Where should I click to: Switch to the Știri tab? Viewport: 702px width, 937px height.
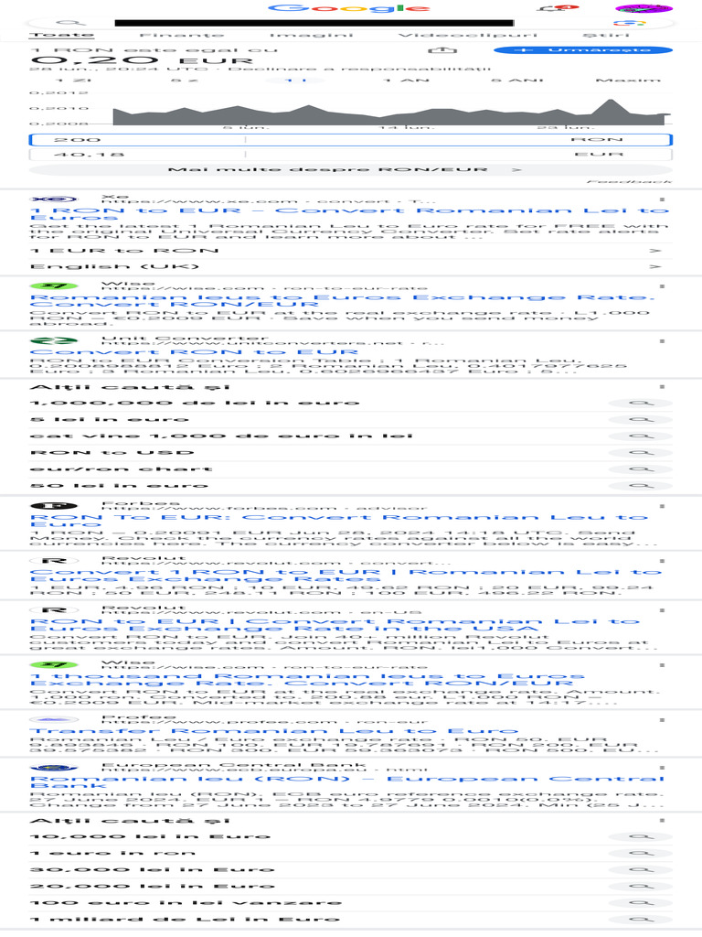point(605,36)
